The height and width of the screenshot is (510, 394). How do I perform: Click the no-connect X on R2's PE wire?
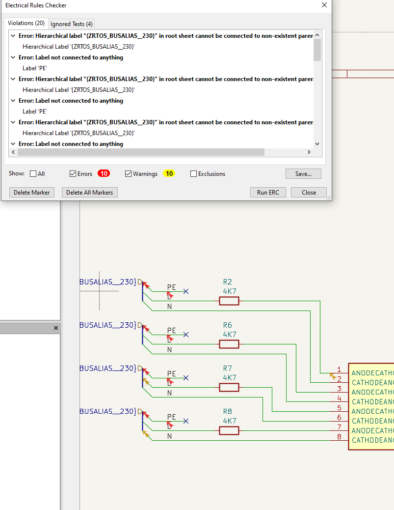pyautogui.click(x=186, y=291)
